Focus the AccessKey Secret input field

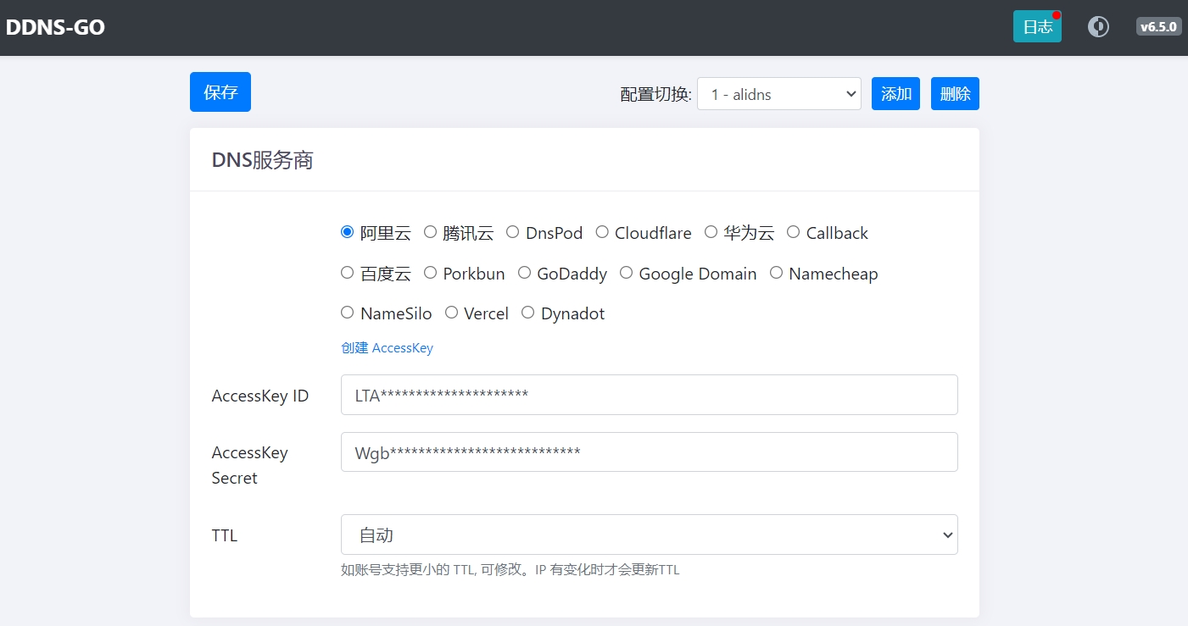pyautogui.click(x=650, y=452)
